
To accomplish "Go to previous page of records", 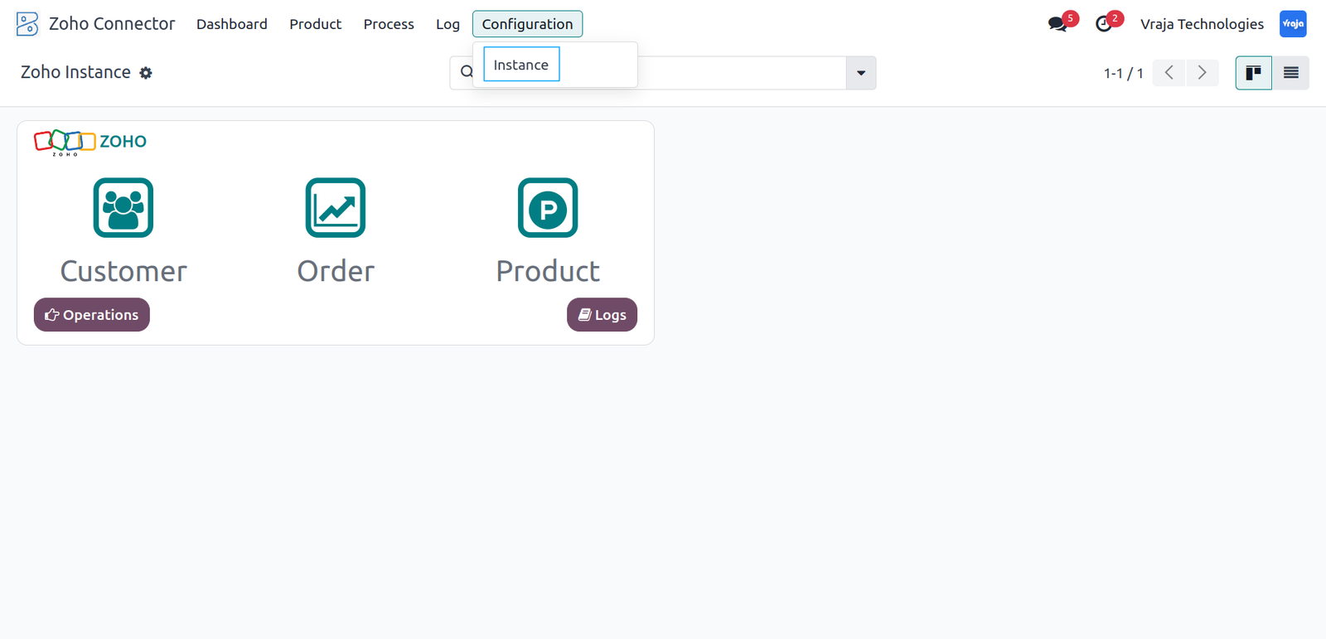I will 1169,73.
